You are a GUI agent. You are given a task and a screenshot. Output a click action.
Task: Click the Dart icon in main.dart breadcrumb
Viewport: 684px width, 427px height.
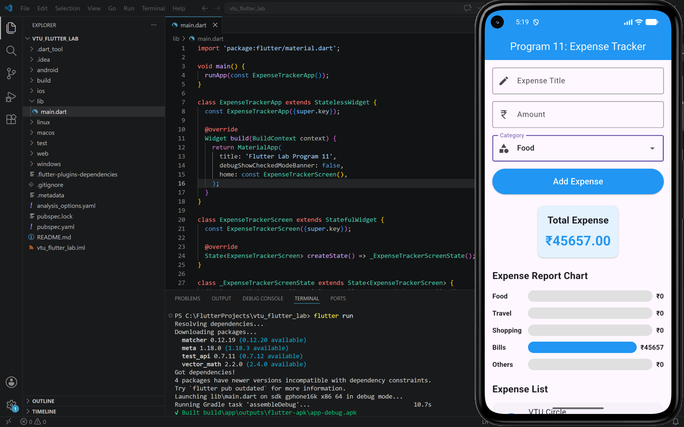coord(192,38)
